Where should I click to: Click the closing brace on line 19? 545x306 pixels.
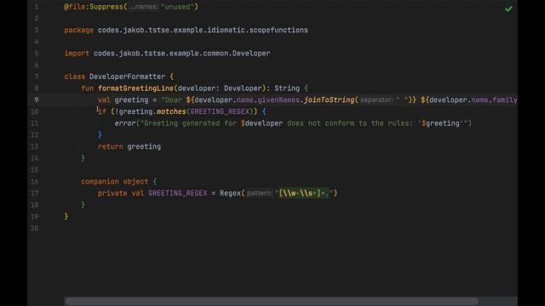(66, 217)
